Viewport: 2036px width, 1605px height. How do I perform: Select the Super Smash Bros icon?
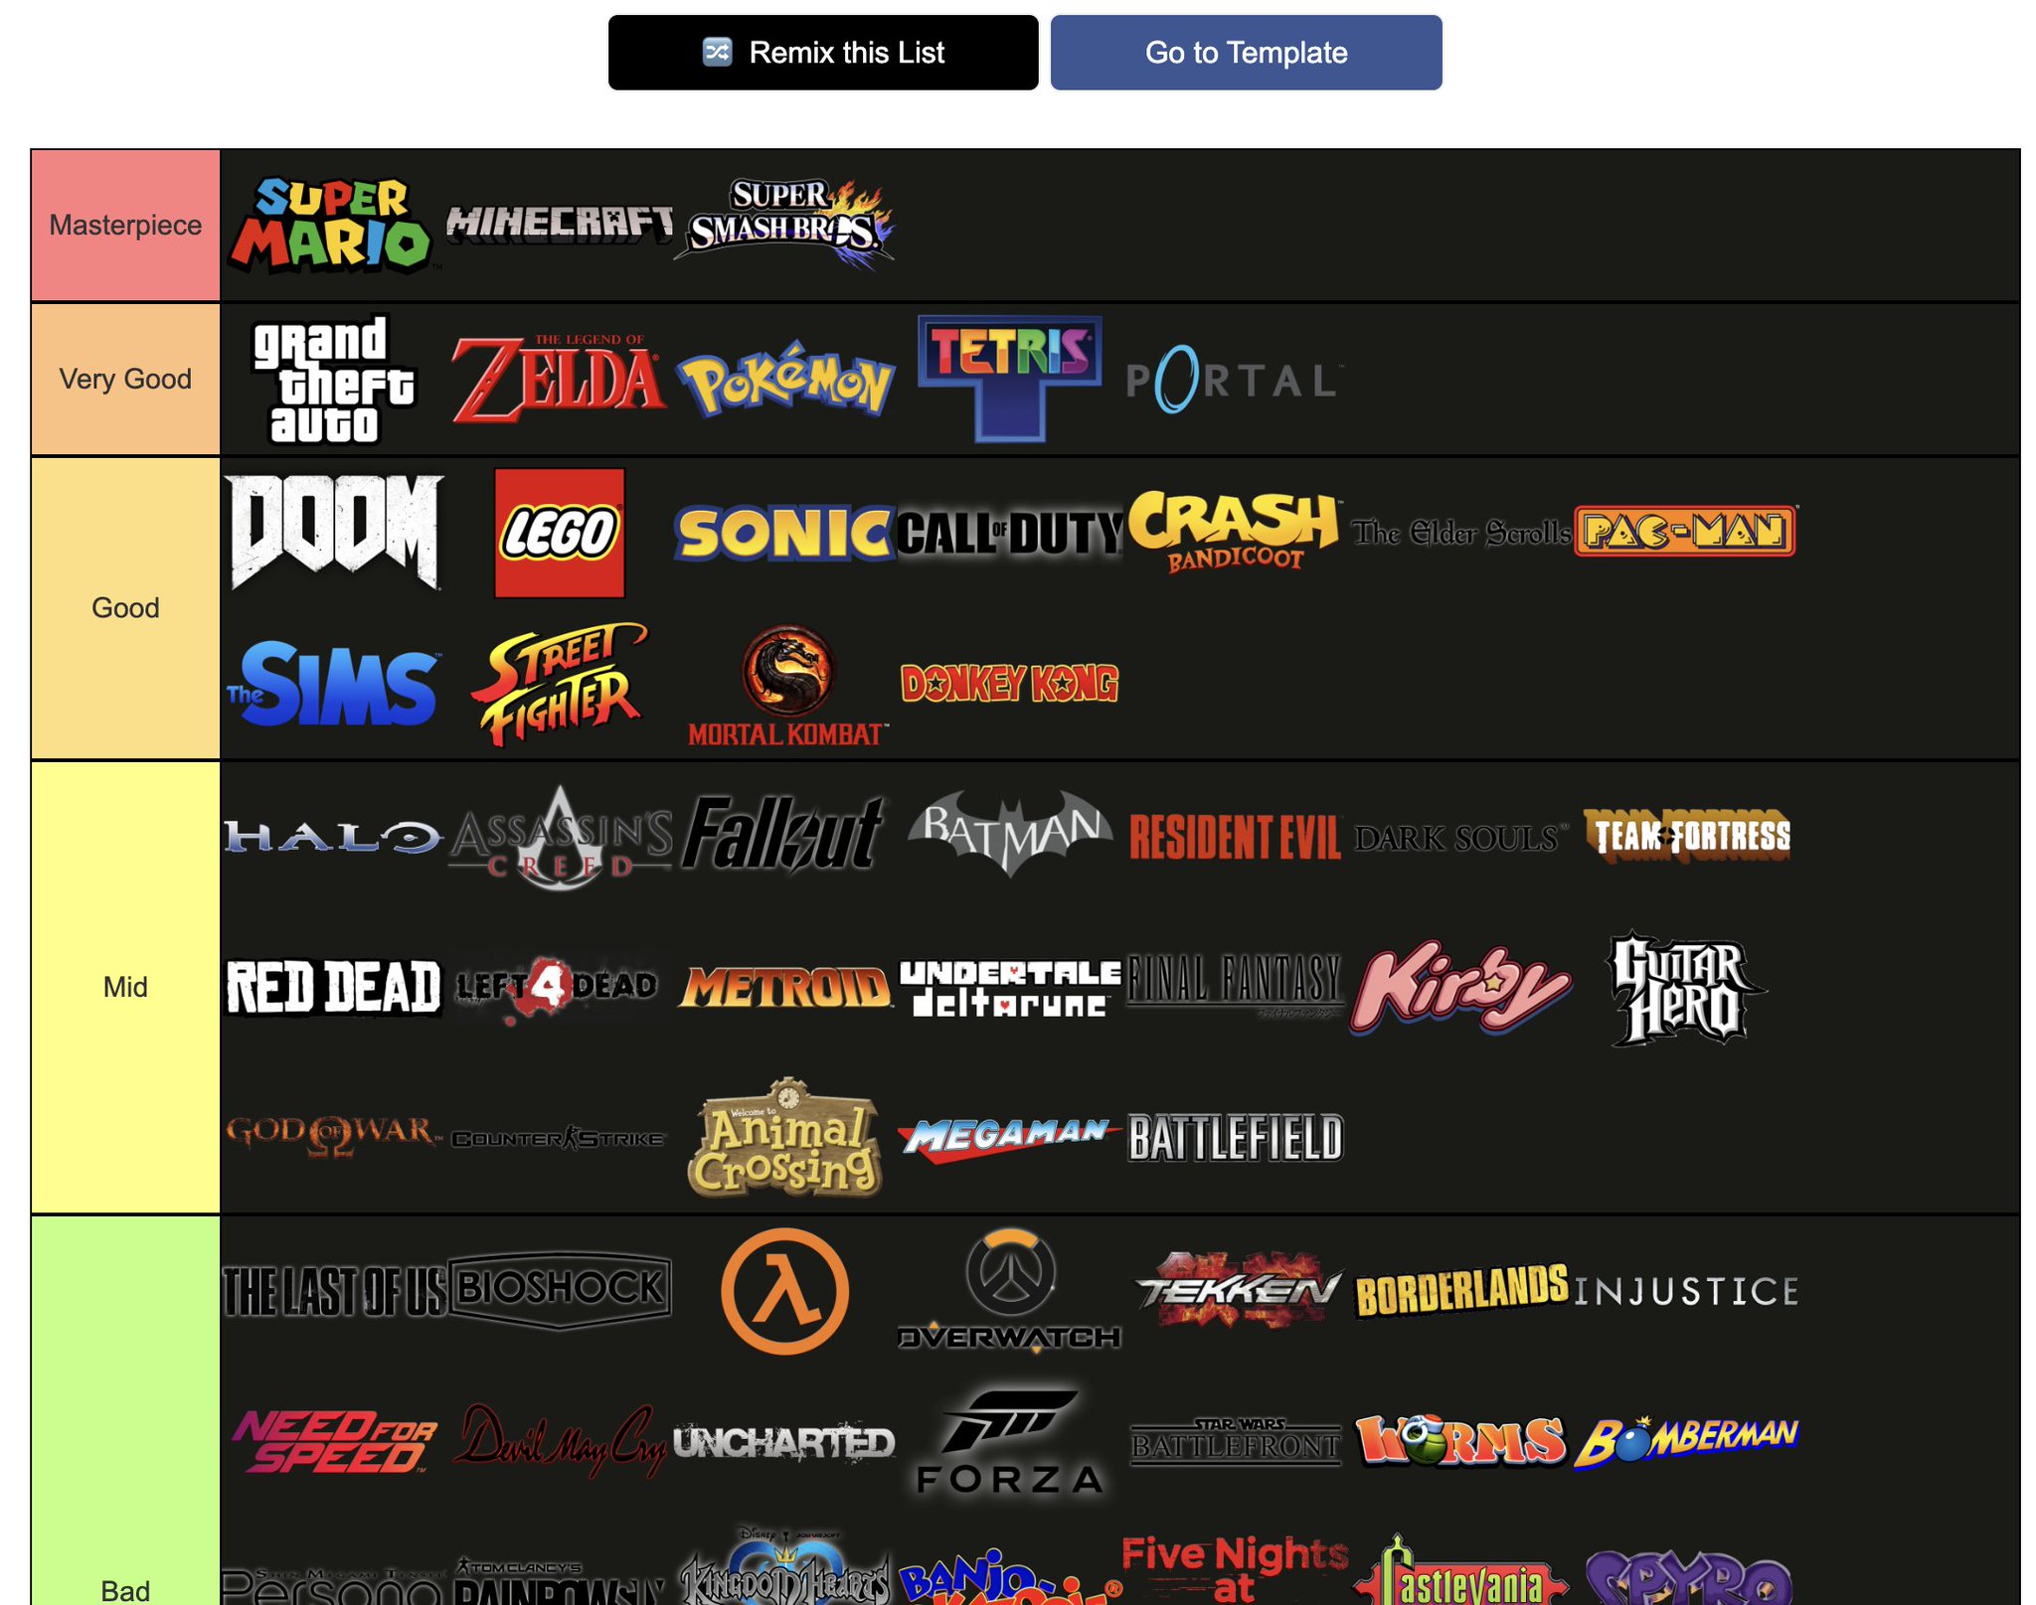(x=785, y=223)
